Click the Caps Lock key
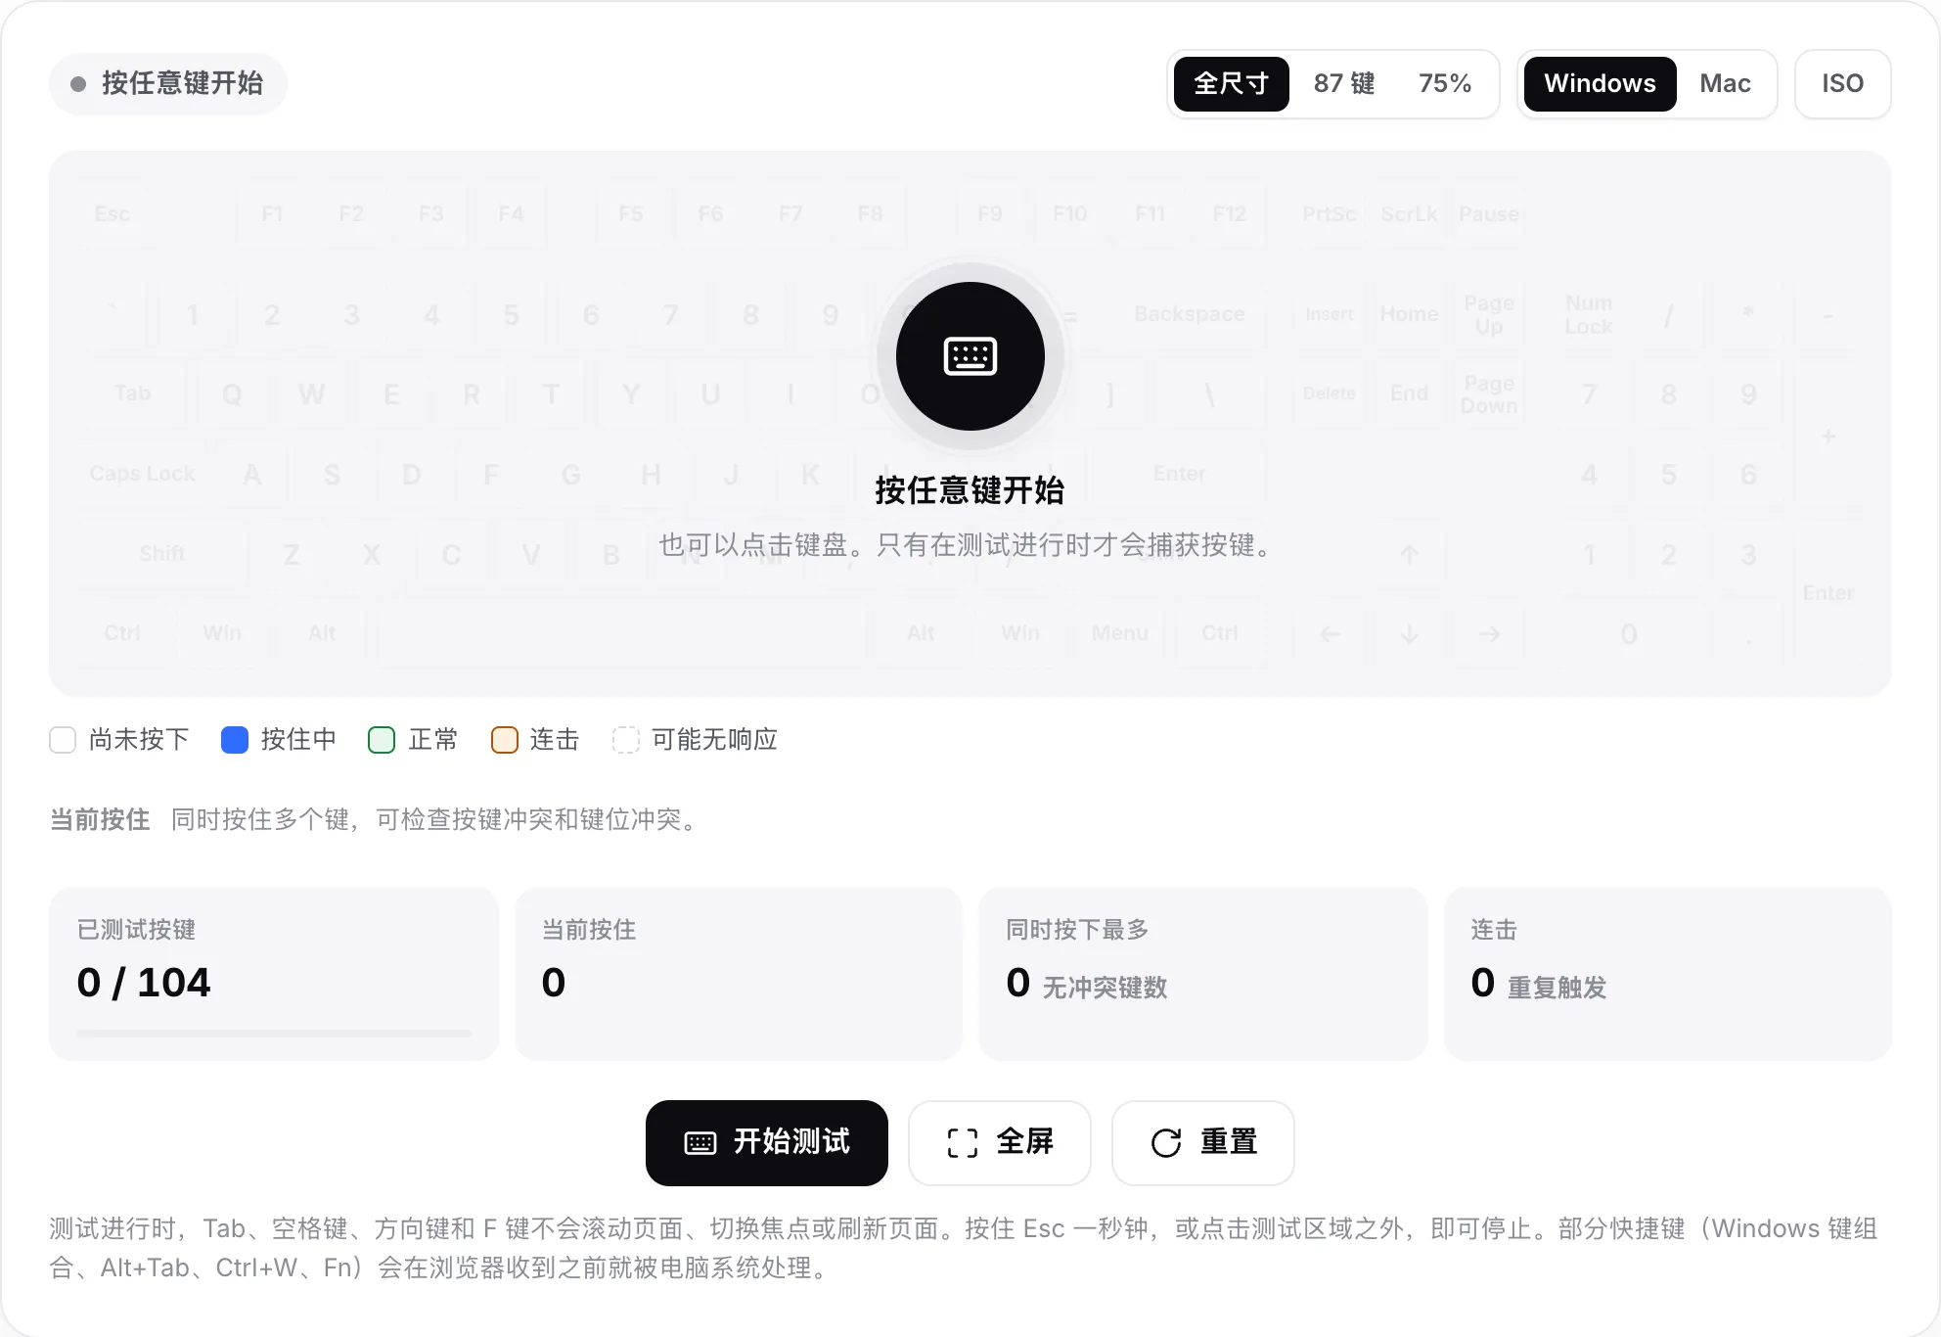 tap(143, 474)
